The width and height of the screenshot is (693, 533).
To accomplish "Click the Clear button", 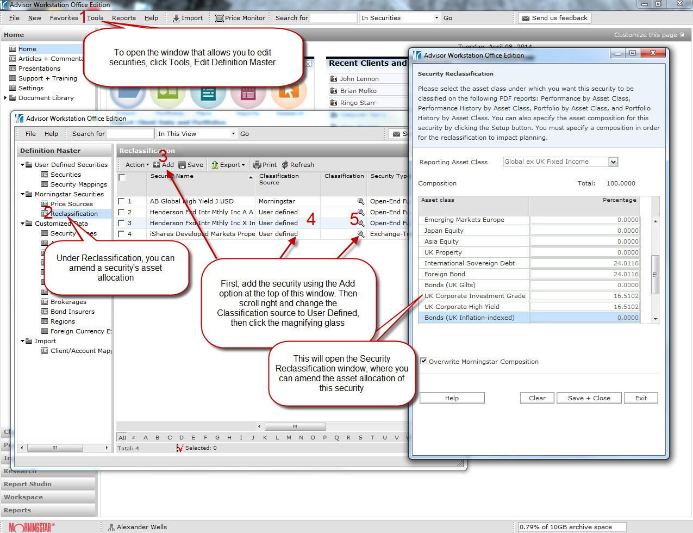I will (537, 398).
